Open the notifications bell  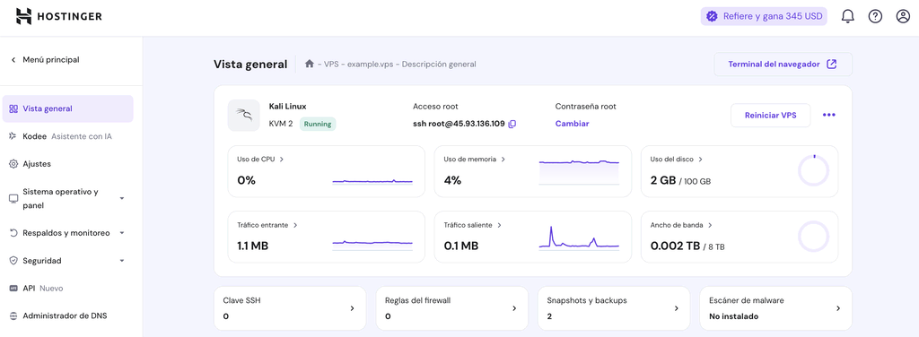pos(847,16)
